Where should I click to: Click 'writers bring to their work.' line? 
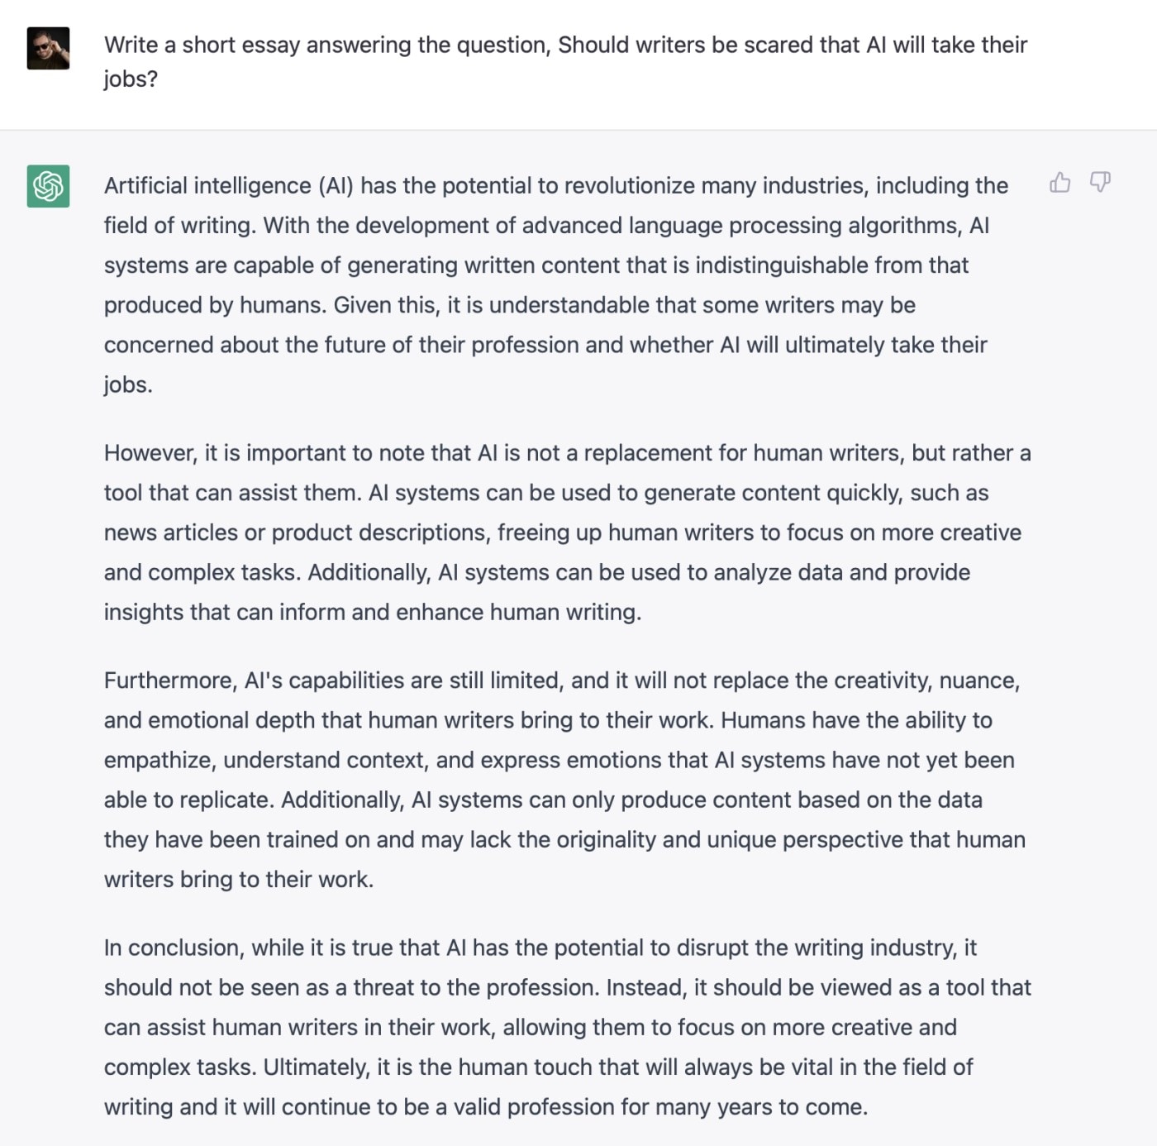click(239, 880)
